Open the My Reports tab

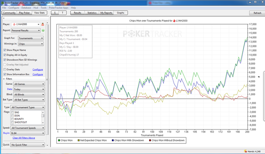(106, 13)
